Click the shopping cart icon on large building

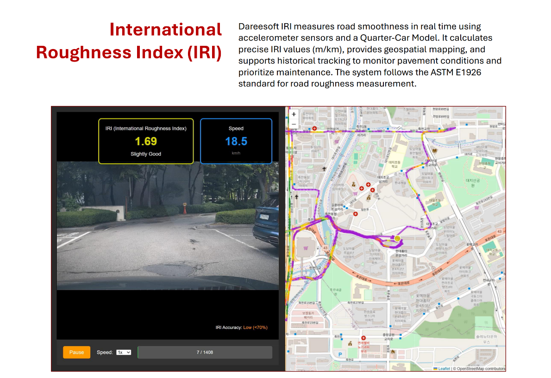[x=305, y=248]
